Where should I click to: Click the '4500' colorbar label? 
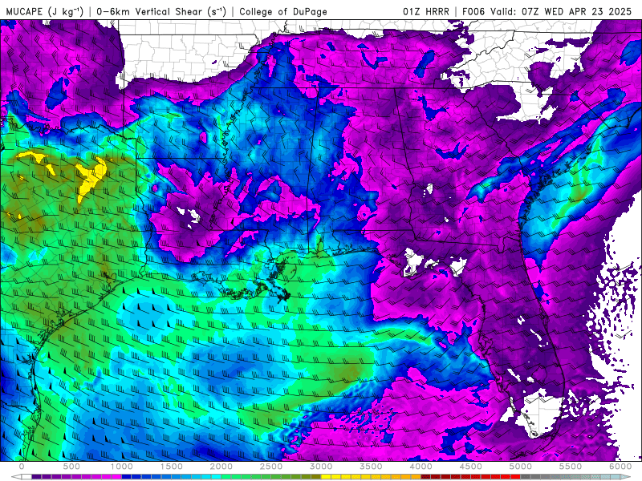click(471, 467)
